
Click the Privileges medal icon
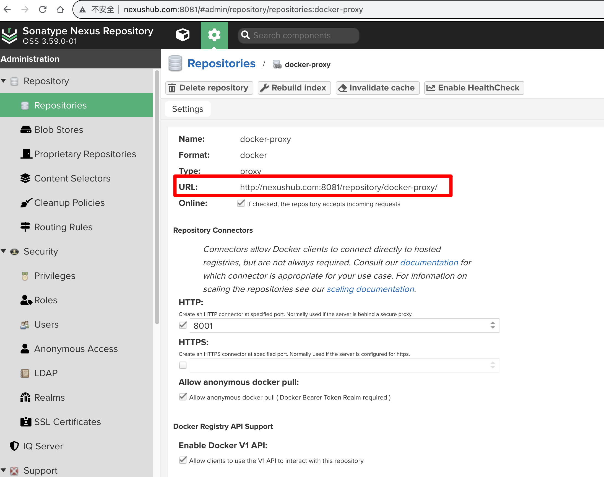(25, 276)
